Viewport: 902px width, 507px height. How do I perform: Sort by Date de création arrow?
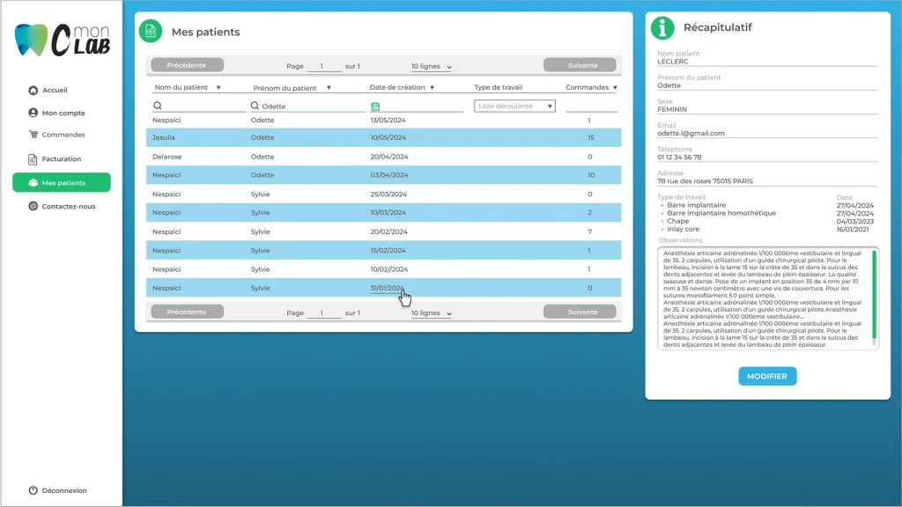[x=432, y=88]
